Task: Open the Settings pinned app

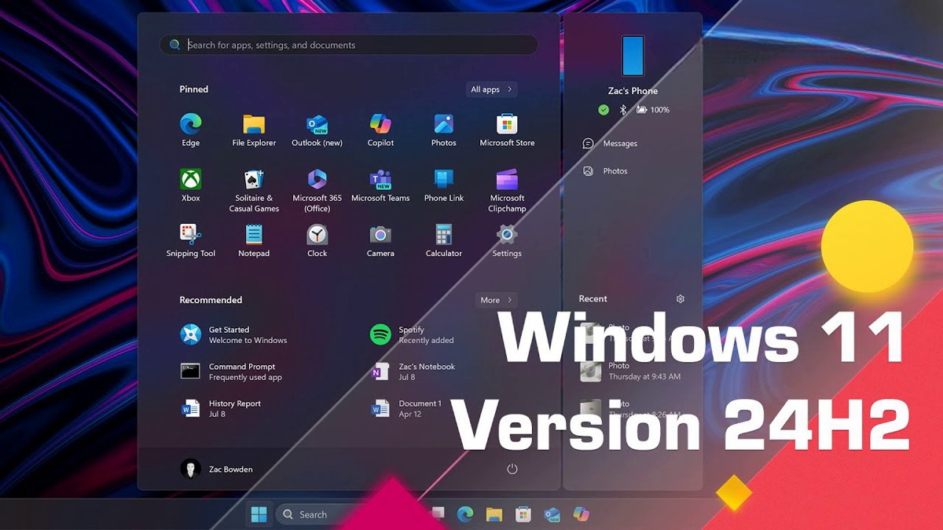Action: 507,241
